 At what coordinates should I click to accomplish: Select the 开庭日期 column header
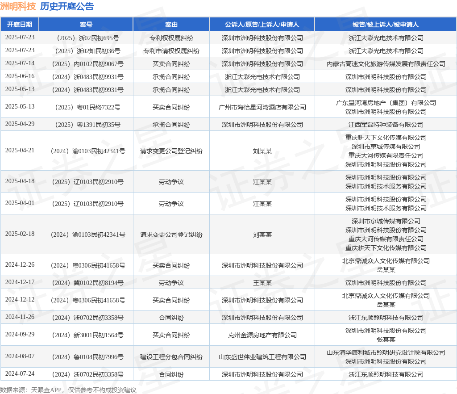coord(20,25)
